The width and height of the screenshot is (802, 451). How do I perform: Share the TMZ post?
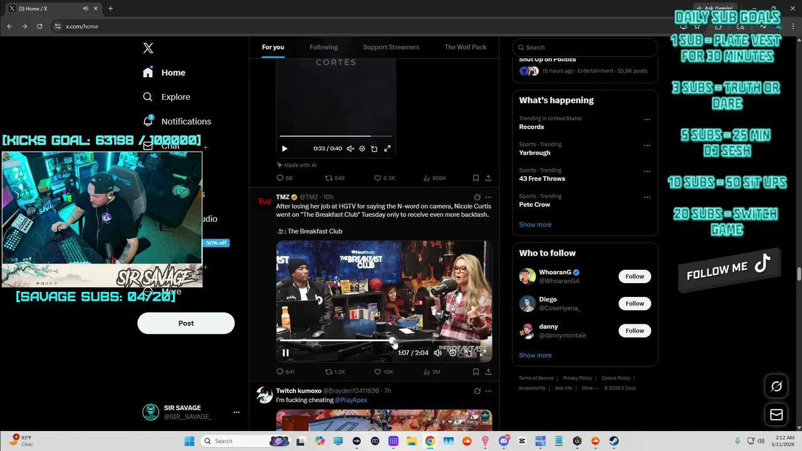pyautogui.click(x=488, y=371)
